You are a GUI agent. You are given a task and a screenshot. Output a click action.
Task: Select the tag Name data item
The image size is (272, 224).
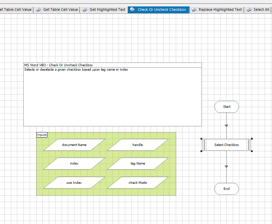[x=138, y=164]
